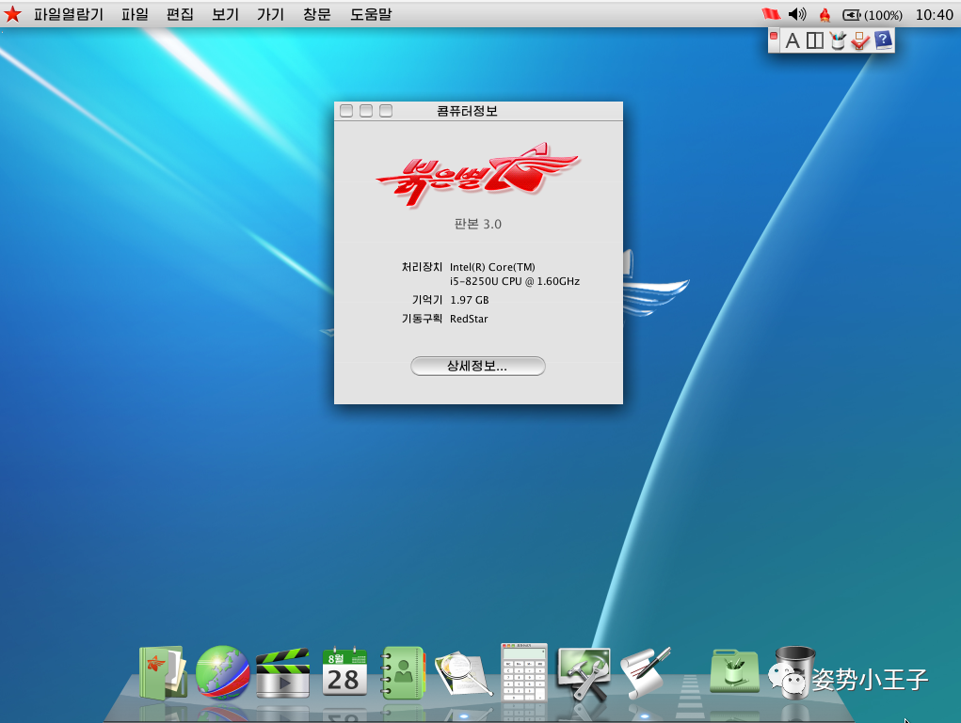Click the third title bar button of 콤퓨터정보

point(386,111)
